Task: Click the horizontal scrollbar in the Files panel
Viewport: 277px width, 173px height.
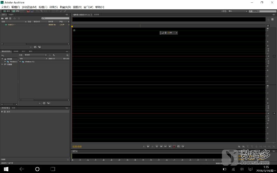Action: coord(35,44)
